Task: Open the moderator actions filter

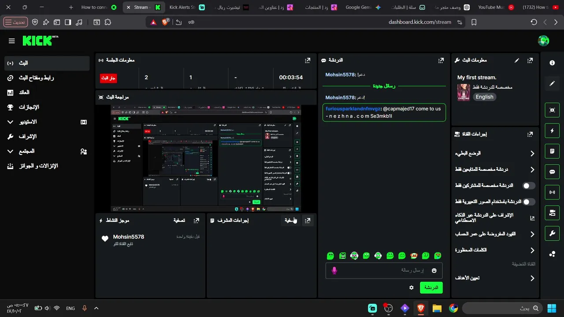Action: [290, 221]
